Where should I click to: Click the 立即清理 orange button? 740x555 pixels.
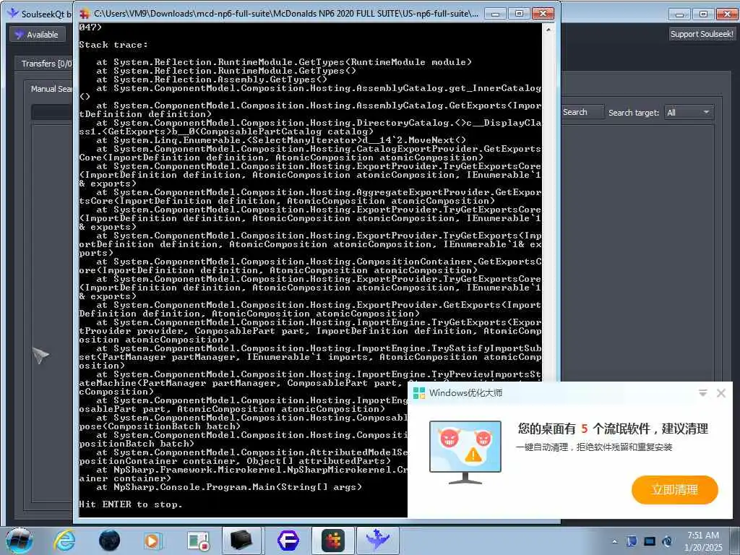[x=674, y=490]
